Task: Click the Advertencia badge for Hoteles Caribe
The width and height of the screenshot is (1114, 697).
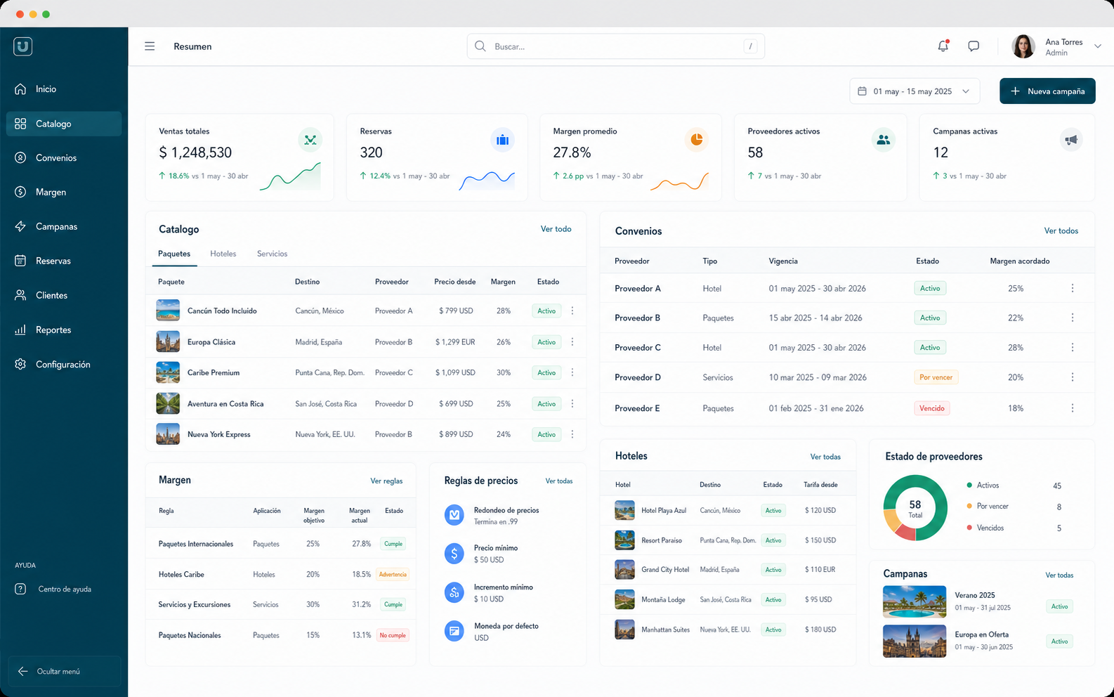Action: [x=393, y=574]
